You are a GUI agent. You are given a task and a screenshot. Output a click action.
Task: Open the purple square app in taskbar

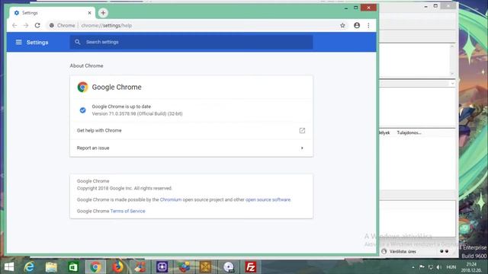[x=162, y=267]
